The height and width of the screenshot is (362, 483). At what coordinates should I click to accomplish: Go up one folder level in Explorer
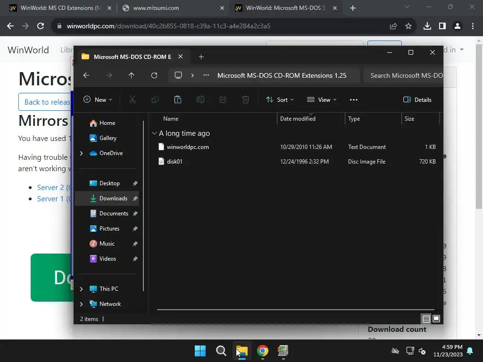tap(132, 75)
